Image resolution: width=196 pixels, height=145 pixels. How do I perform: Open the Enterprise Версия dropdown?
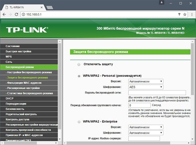click(x=146, y=127)
